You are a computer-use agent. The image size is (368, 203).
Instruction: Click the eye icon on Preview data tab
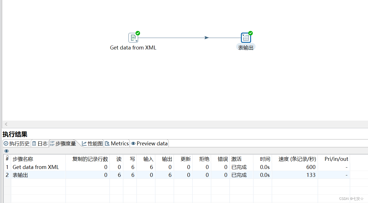(133, 143)
